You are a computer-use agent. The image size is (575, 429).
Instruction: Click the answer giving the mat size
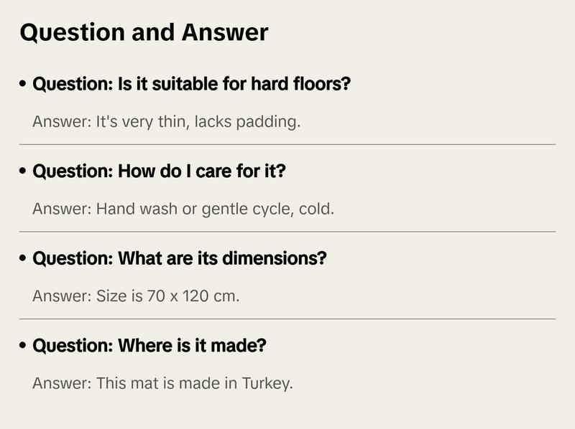(x=136, y=296)
